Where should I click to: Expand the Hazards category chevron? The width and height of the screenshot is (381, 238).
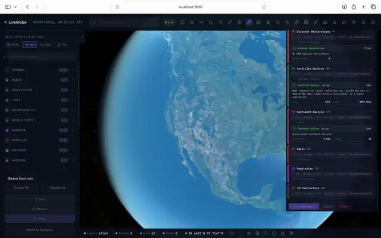click(73, 161)
